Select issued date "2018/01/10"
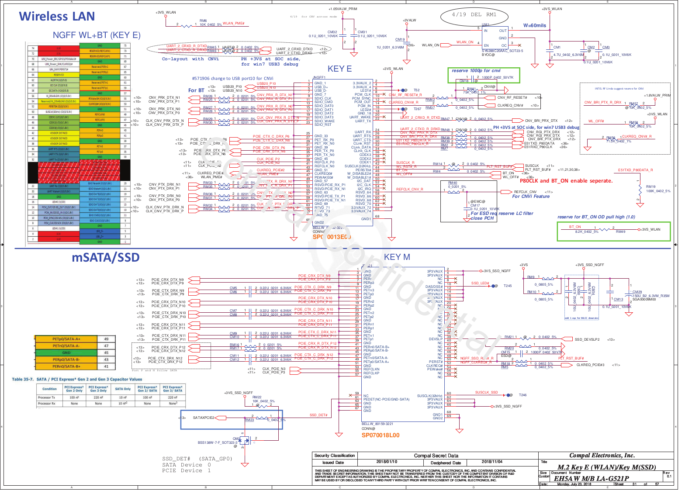 pyautogui.click(x=387, y=462)
